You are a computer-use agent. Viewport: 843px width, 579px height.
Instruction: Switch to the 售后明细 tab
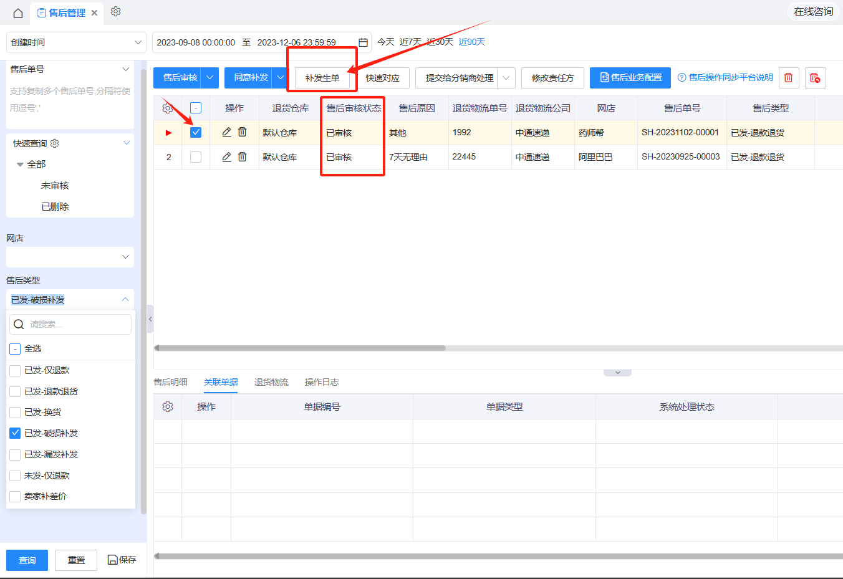pos(170,382)
